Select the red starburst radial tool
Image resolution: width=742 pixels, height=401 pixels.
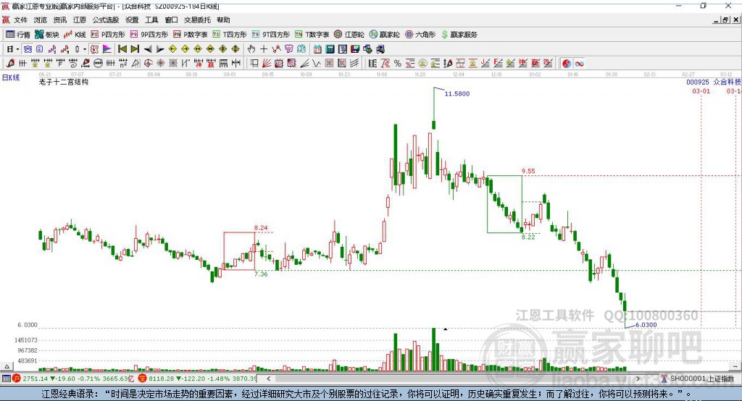[x=160, y=64]
